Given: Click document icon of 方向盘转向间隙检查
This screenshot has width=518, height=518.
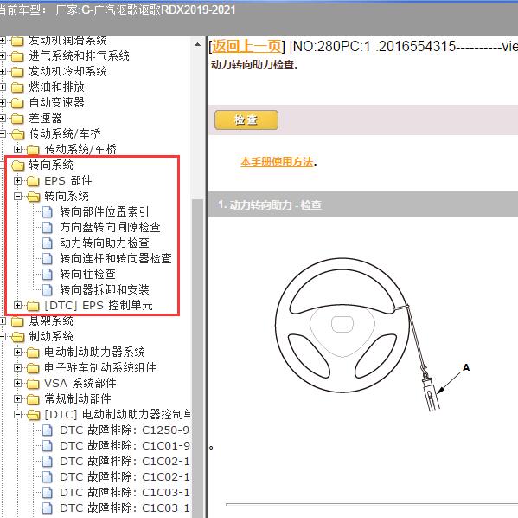Looking at the screenshot, I should coord(48,228).
